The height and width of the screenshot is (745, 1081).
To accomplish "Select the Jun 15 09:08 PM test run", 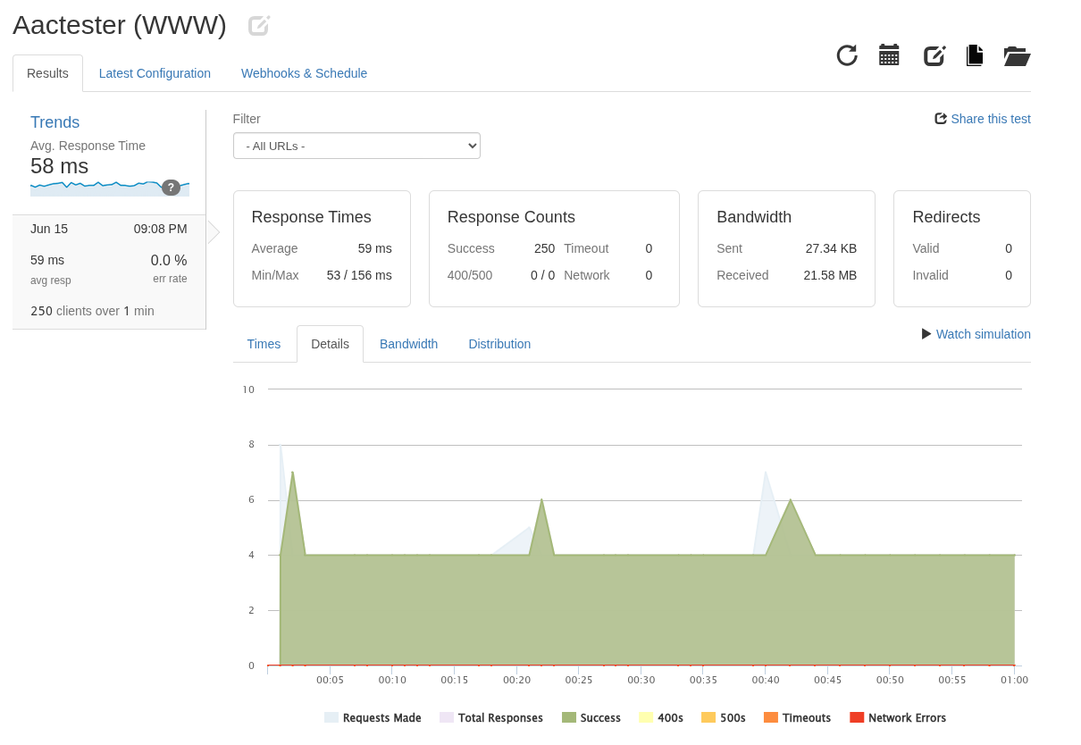I will (x=109, y=272).
